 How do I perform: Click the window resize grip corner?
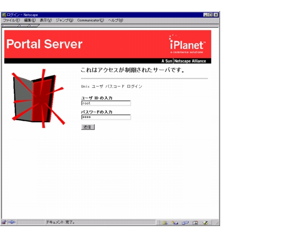217,223
